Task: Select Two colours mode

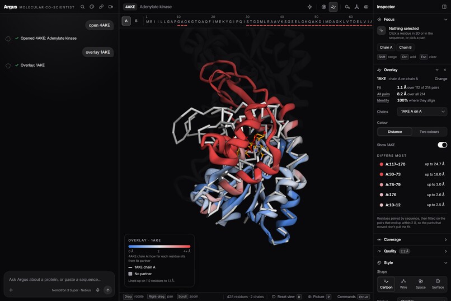Action: point(429,132)
